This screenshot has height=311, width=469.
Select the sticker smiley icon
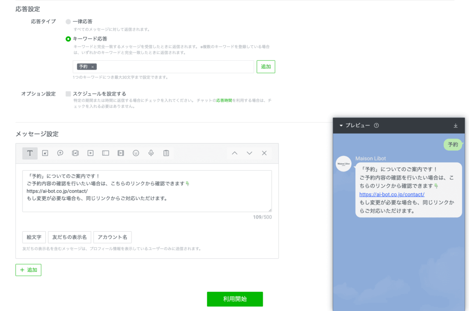click(x=136, y=153)
